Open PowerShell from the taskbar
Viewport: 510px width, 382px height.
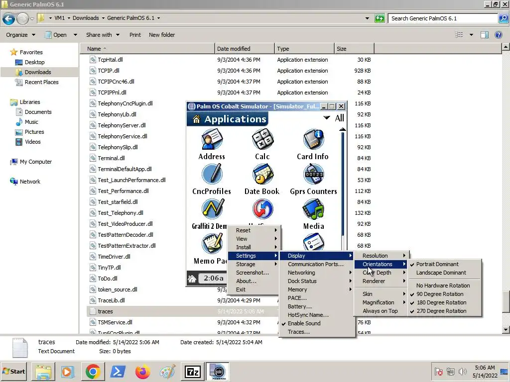tap(118, 372)
